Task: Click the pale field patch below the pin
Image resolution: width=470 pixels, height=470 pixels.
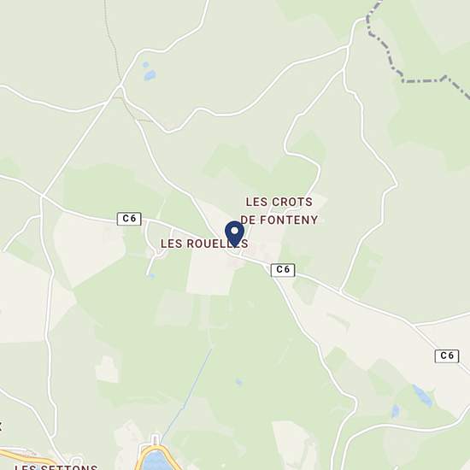Action: tap(210, 274)
